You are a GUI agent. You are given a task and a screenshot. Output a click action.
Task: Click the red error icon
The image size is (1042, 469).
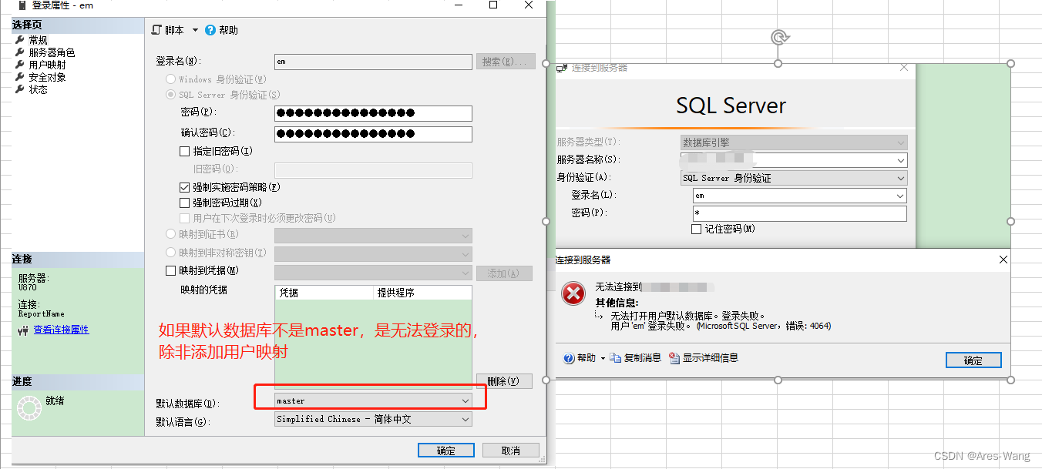coord(573,293)
